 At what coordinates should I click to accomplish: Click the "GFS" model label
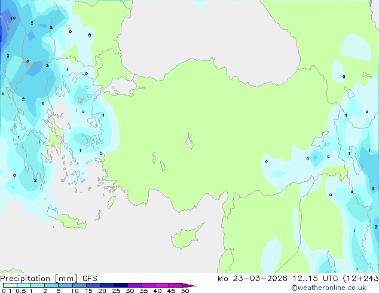tap(90, 279)
